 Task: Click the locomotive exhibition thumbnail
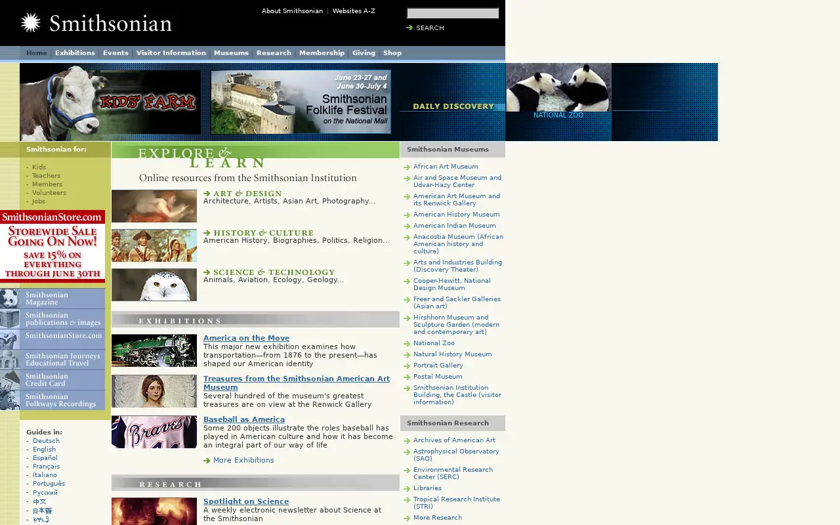point(154,350)
